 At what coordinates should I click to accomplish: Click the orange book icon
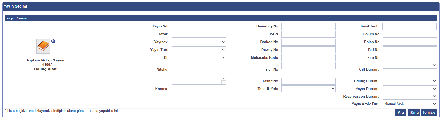point(43,46)
